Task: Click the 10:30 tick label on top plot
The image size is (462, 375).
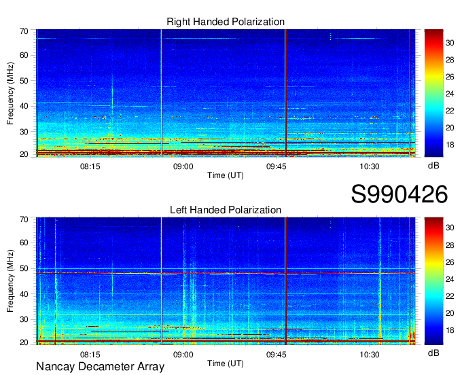Action: click(x=369, y=166)
